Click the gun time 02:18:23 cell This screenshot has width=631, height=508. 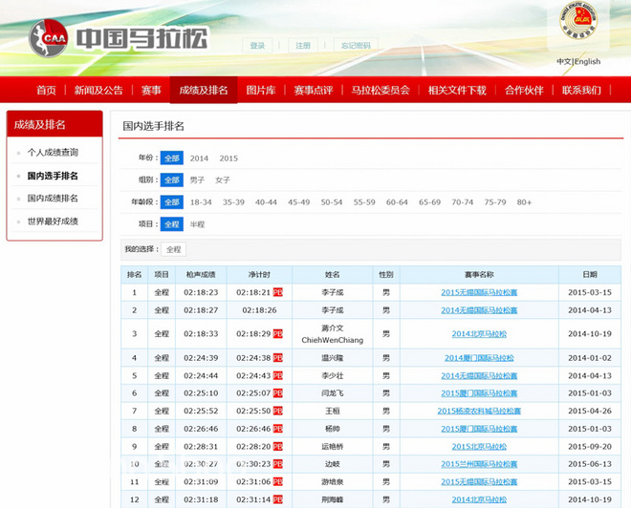click(x=201, y=292)
